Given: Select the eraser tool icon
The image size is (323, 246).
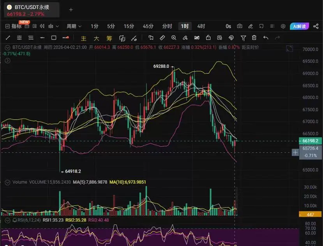Looking at the screenshot, I should 185,38.
